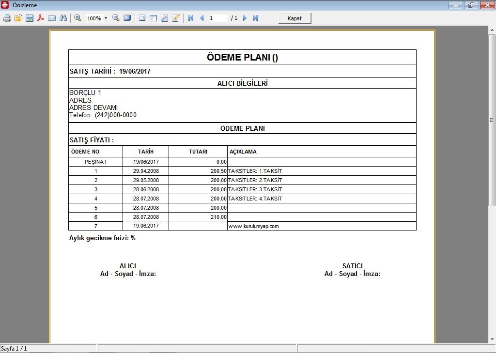Screen dimensions: 496x353
Task: Show the report outline icon
Action: click(142, 18)
